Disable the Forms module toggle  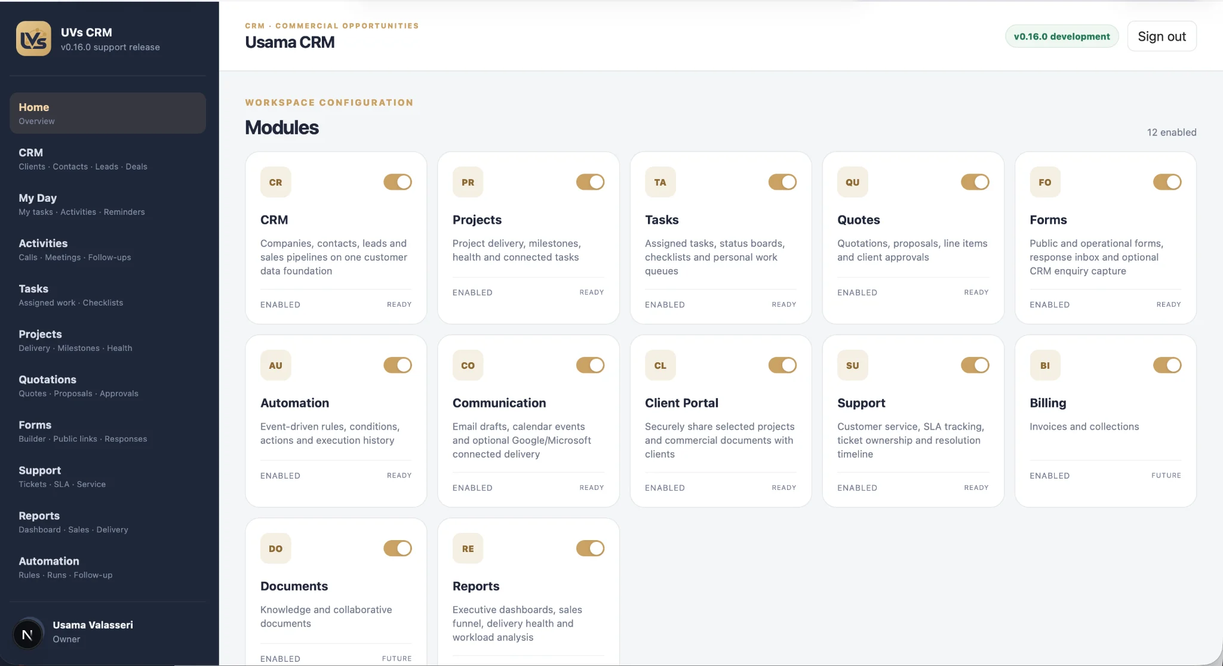tap(1167, 182)
